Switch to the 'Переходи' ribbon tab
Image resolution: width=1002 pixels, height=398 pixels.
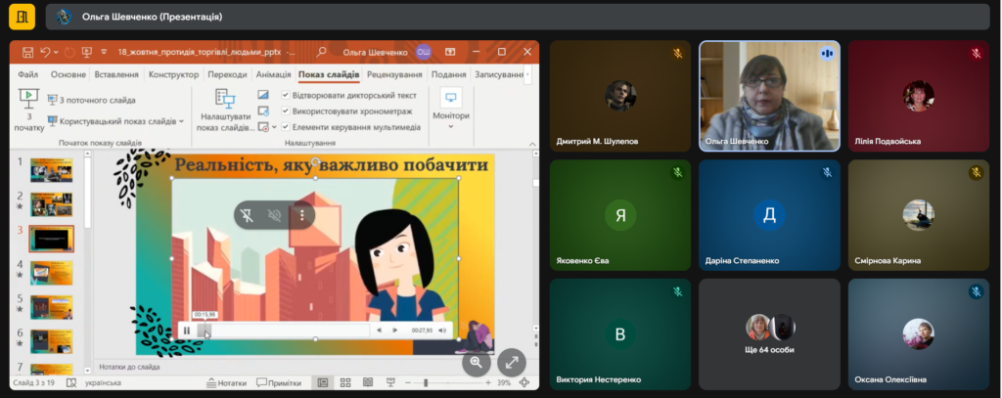tap(227, 74)
